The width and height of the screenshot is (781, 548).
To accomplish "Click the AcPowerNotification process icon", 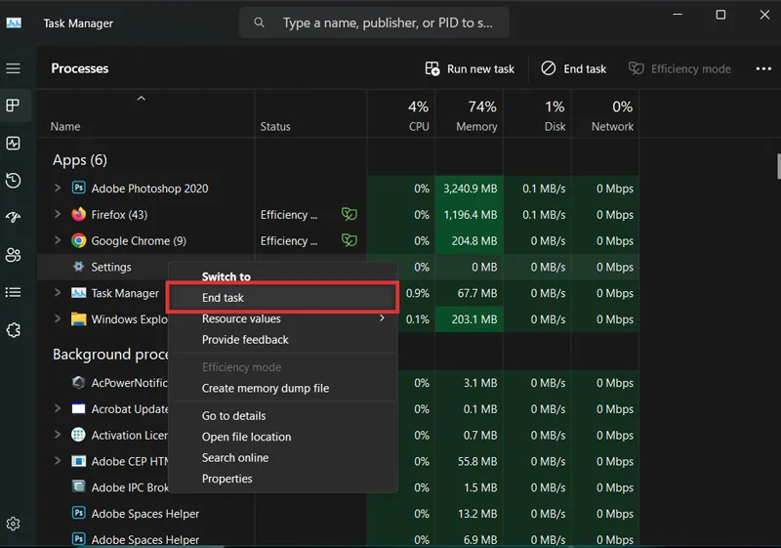I will tap(78, 383).
